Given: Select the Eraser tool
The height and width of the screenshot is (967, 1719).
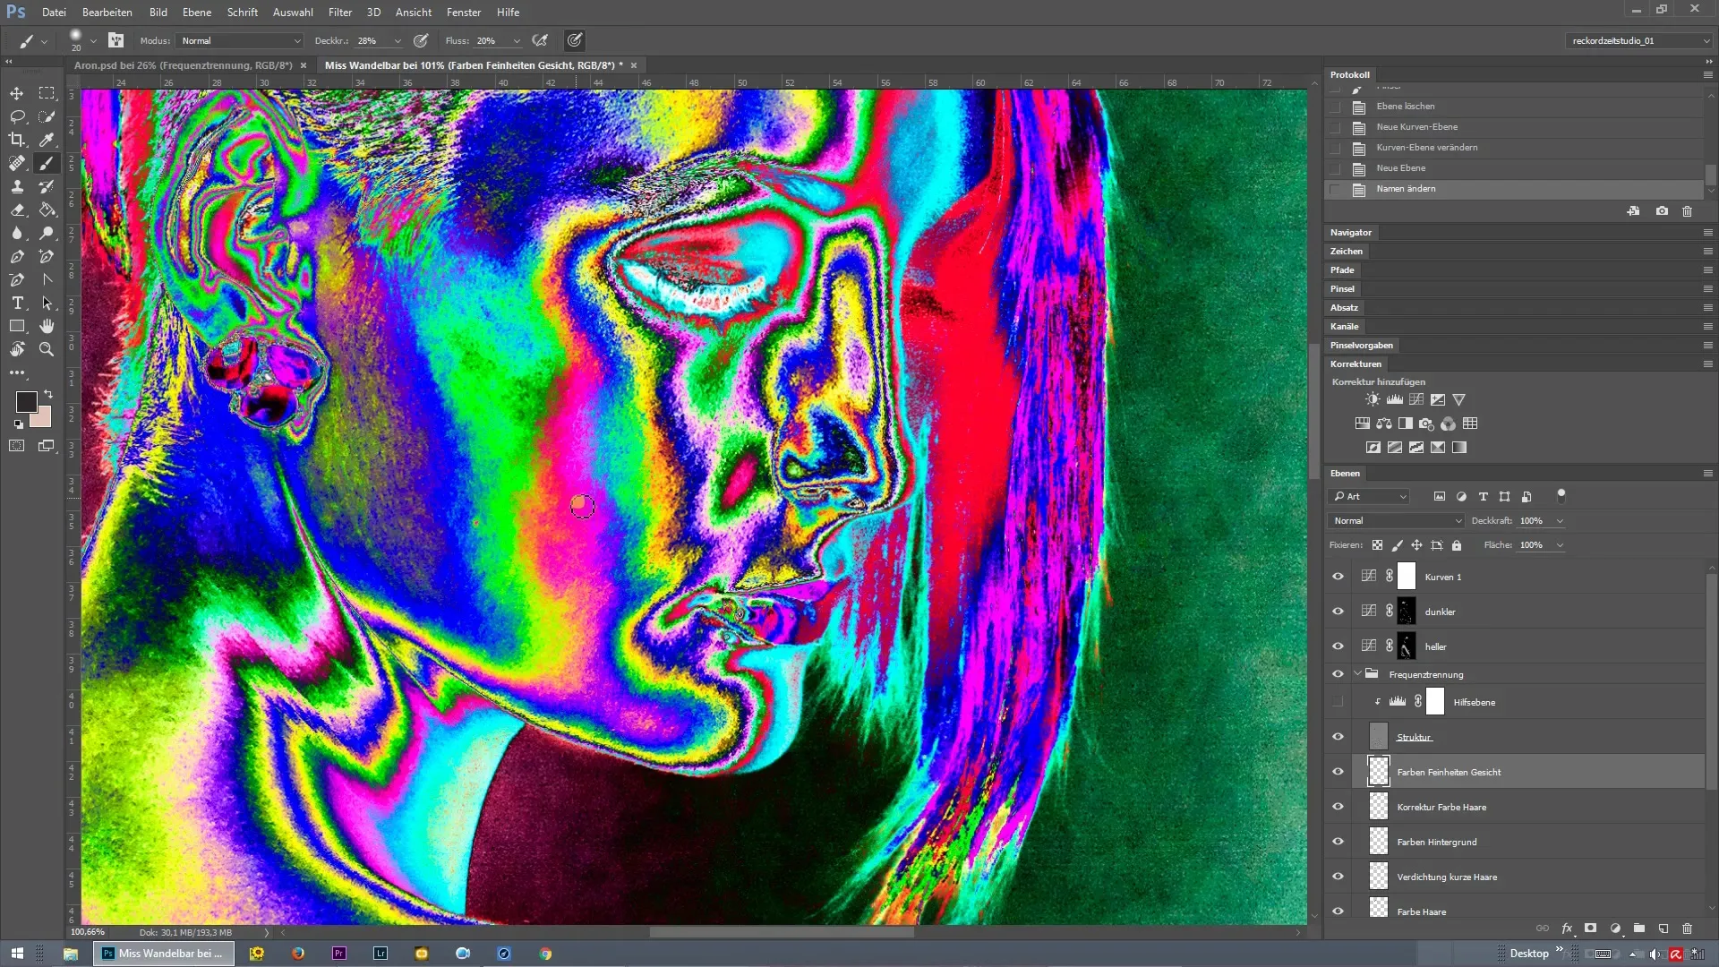Looking at the screenshot, I should coord(17,210).
